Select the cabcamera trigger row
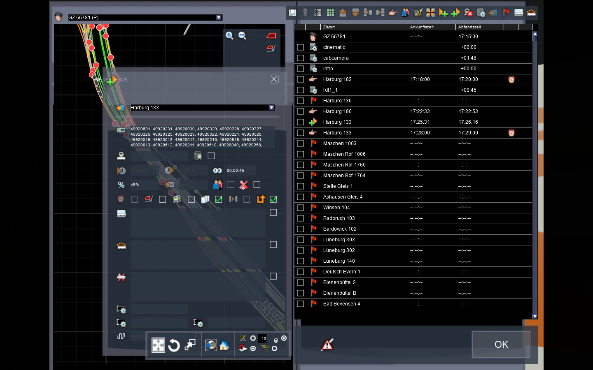 pos(413,58)
